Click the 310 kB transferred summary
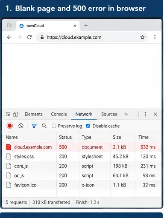Viewport: 164px width, 218px height. point(51,202)
